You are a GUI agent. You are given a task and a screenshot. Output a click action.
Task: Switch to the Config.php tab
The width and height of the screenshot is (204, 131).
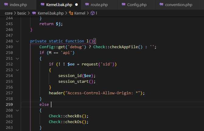point(136,5)
